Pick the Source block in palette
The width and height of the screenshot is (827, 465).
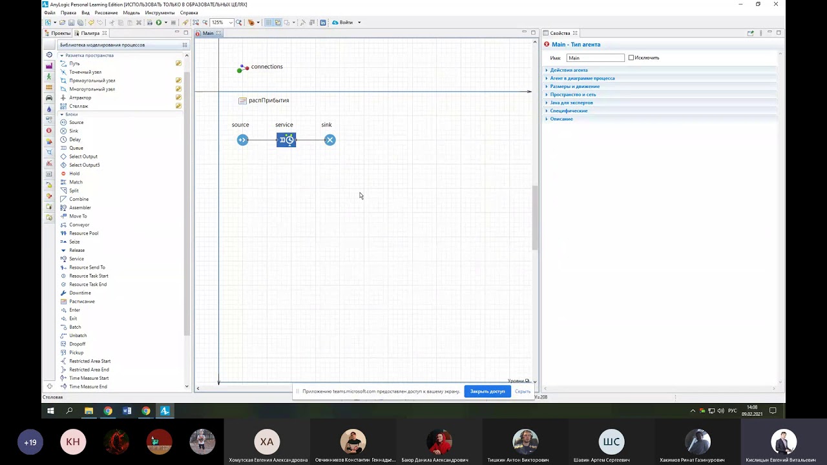72,123
